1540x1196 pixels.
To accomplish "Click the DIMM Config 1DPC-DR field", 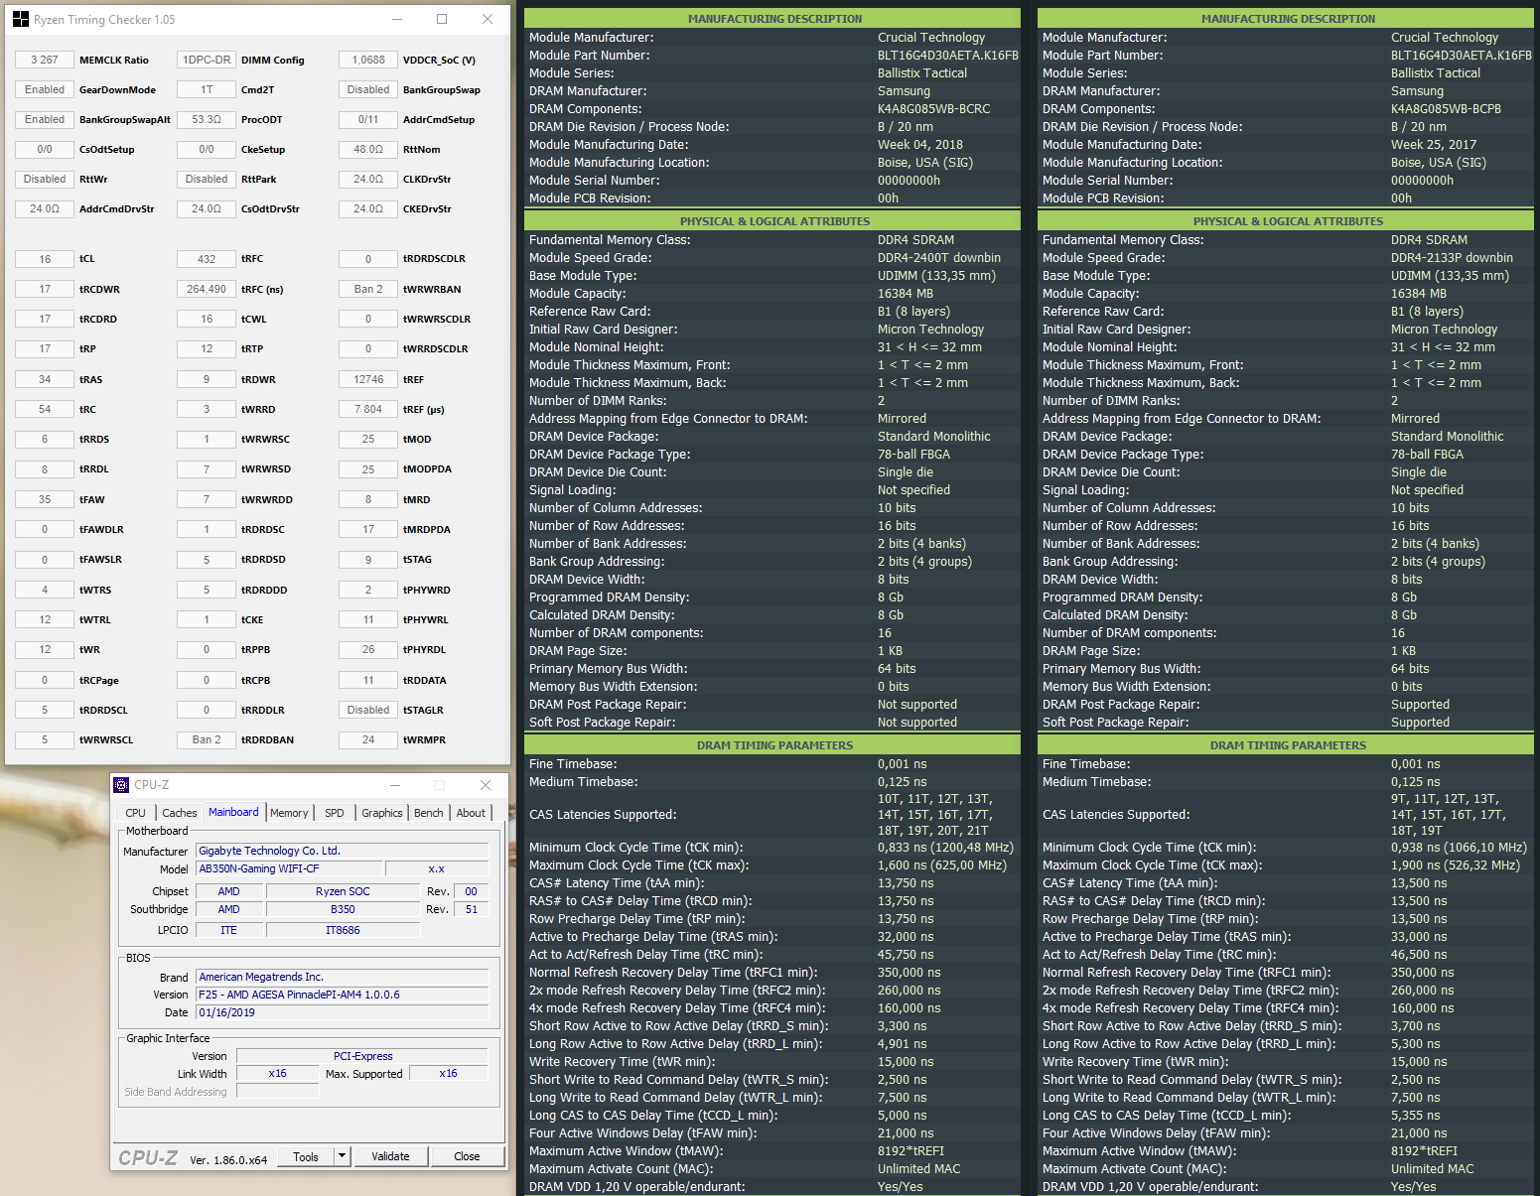I will 207,60.
